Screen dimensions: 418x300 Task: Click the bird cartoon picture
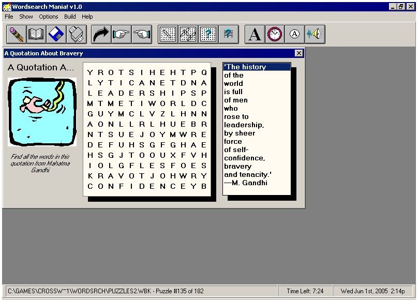click(x=42, y=112)
